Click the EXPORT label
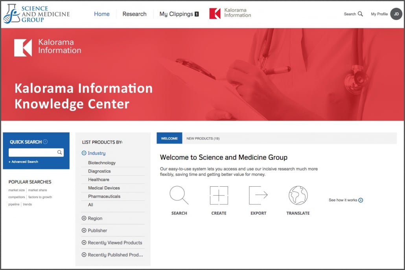The width and height of the screenshot is (405, 270). click(258, 213)
